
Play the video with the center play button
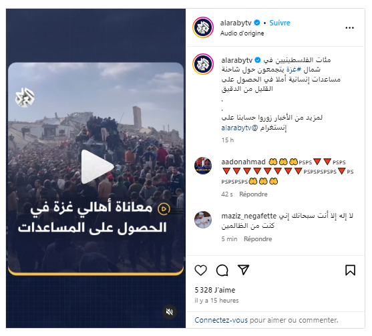click(x=97, y=166)
